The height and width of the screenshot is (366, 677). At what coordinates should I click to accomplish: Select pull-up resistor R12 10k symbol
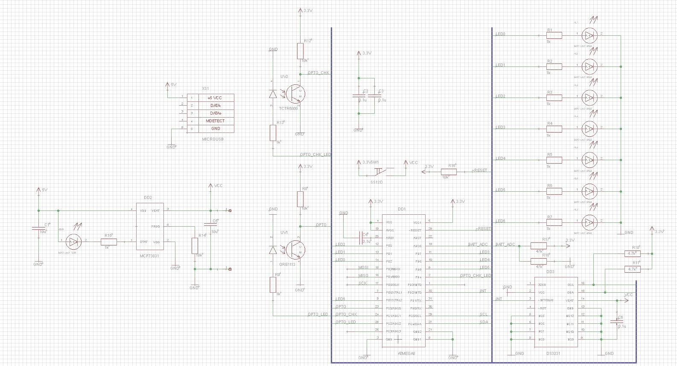(300, 51)
